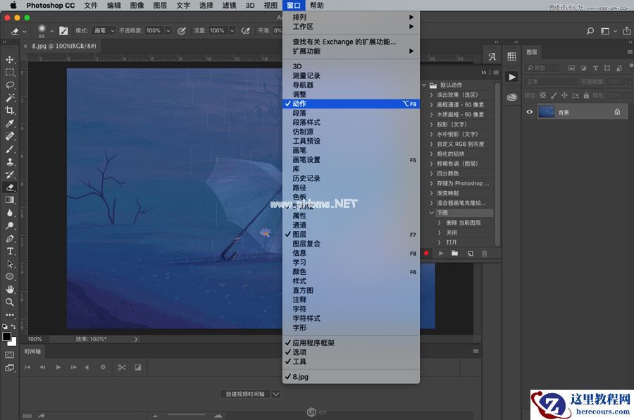Select the Zoom tool
Viewport: 634px width, 420px height.
[x=10, y=302]
